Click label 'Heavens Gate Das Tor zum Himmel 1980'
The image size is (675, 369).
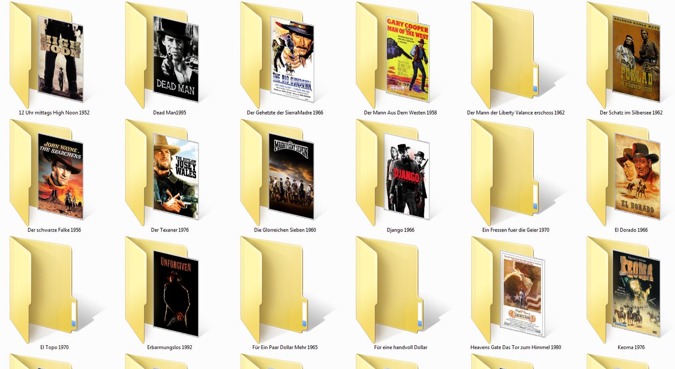(516, 347)
